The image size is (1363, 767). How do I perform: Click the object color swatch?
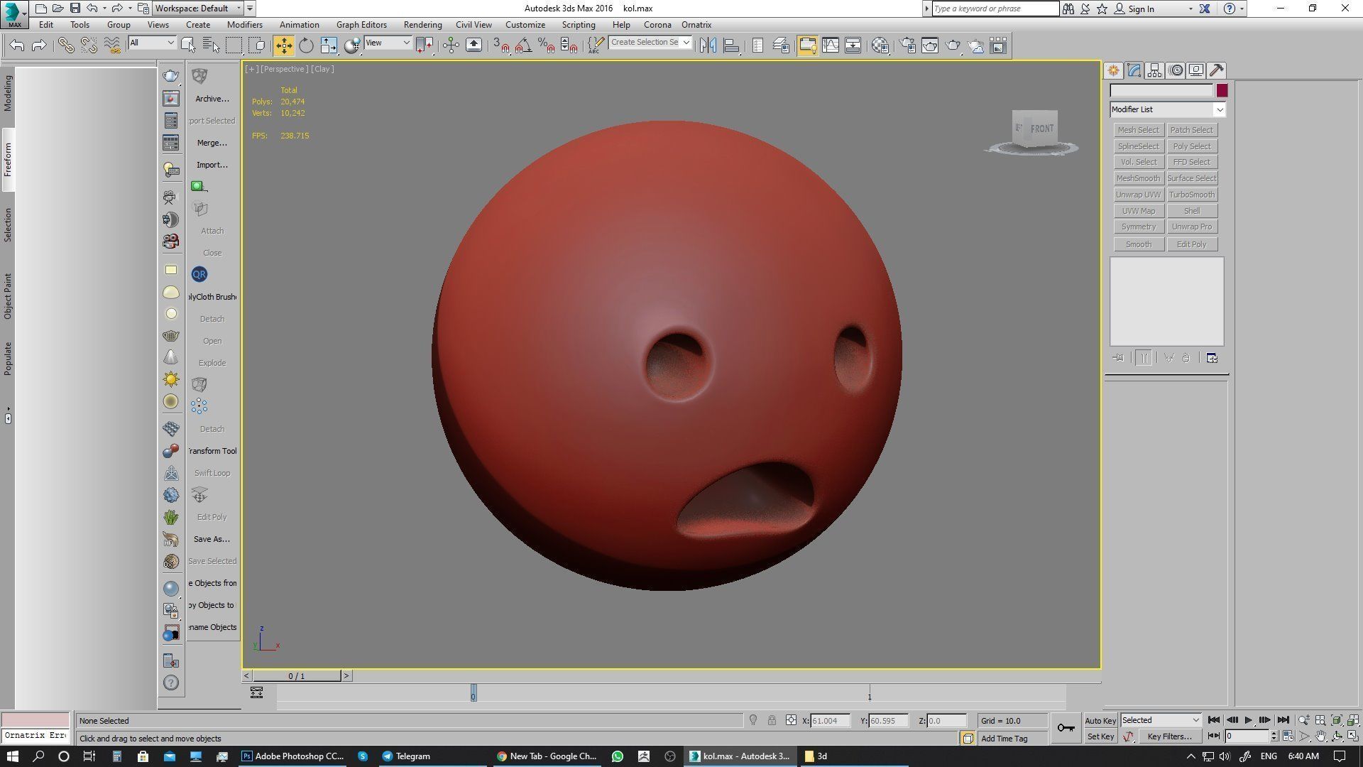click(1222, 91)
